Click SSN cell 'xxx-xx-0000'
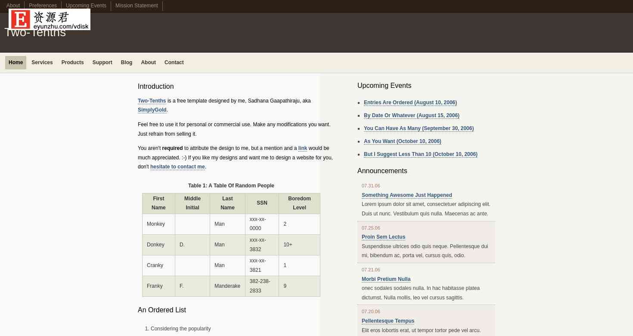Viewport: 633px width, 336px height. click(x=262, y=224)
